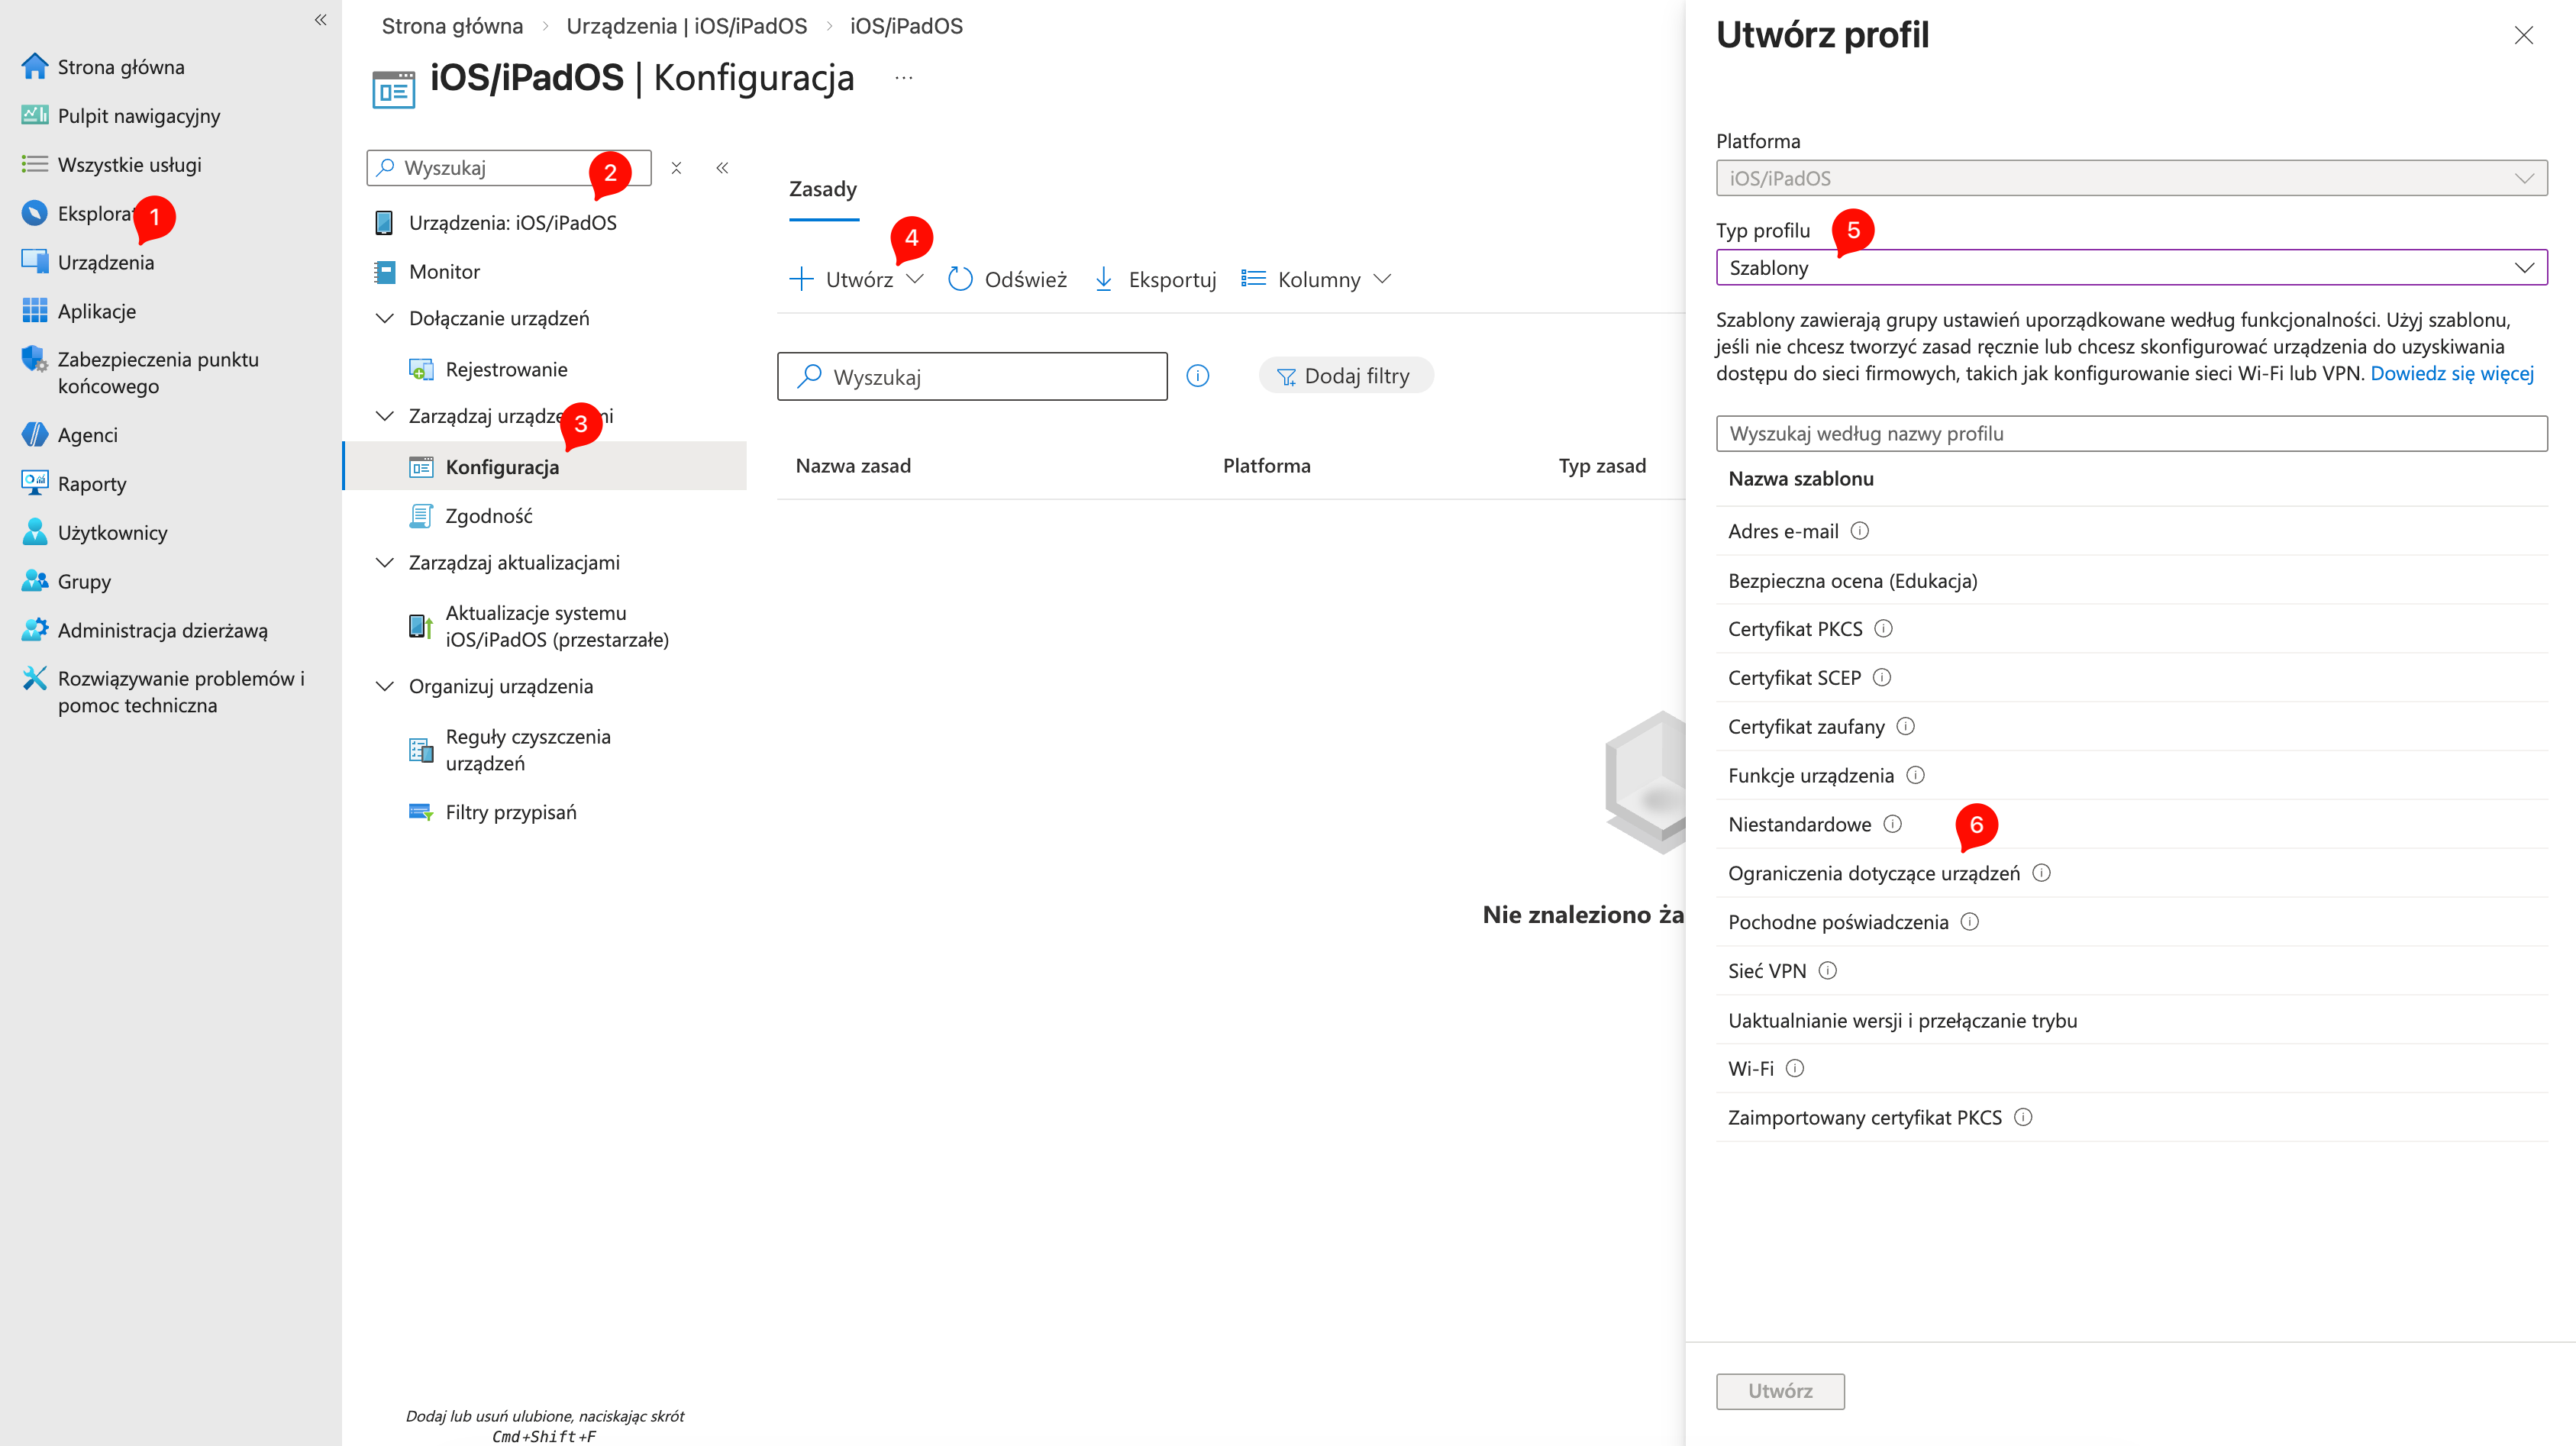
Task: Open Aplikacje from the sidebar
Action: click(97, 310)
